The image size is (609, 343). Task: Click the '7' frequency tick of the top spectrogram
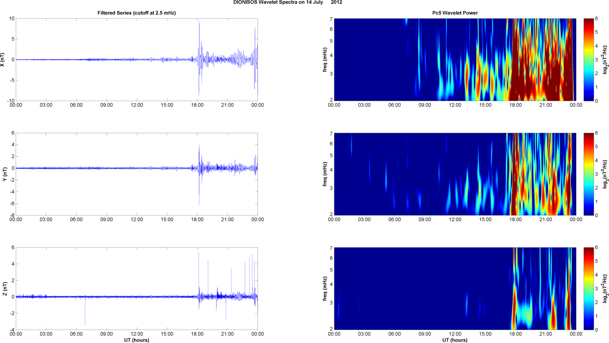(x=331, y=19)
